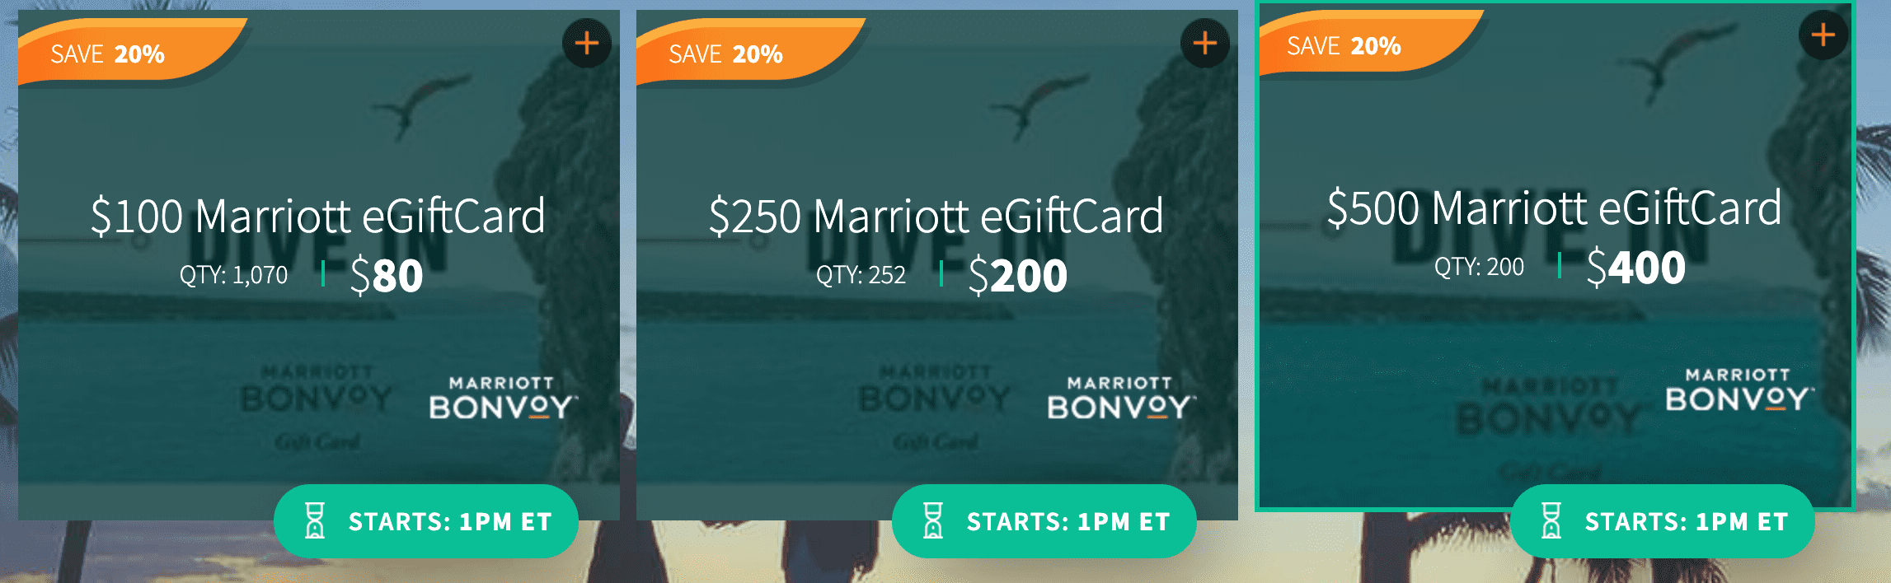
Task: Click 'Starts: 1PM ET' button under $100 card
Action: click(x=426, y=521)
